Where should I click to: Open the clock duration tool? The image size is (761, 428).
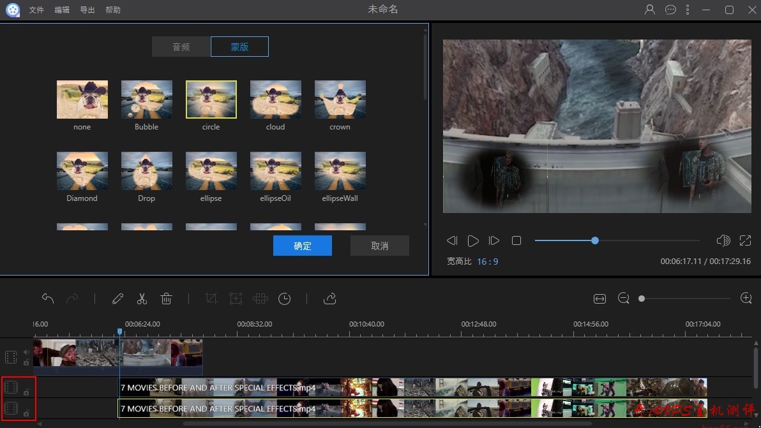pos(285,299)
